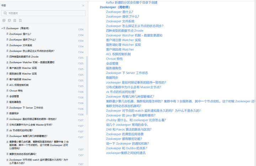Click the magnifier icon in bookmark search

click(x=5, y=13)
